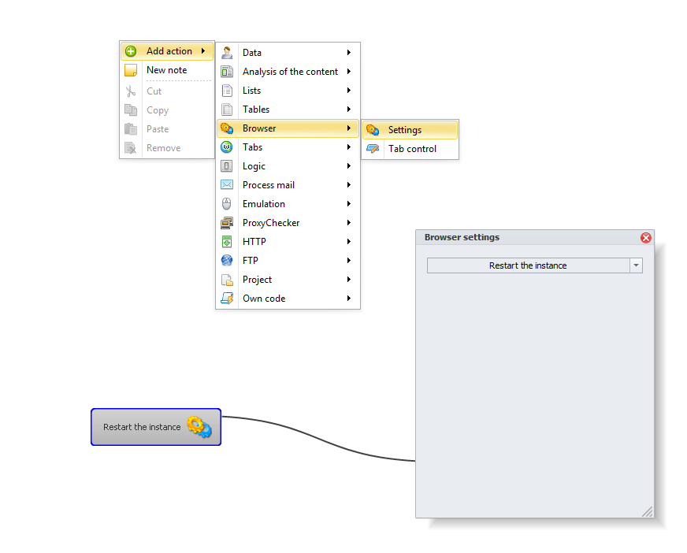Expand the Lists submenu arrow

(x=349, y=91)
